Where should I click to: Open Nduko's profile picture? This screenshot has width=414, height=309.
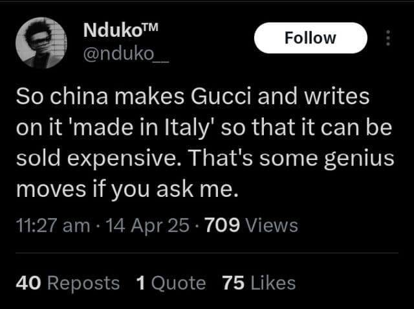[x=41, y=43]
